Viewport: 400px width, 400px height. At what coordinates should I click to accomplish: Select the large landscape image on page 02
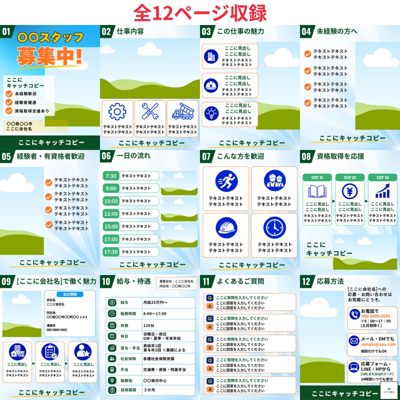[x=150, y=69]
